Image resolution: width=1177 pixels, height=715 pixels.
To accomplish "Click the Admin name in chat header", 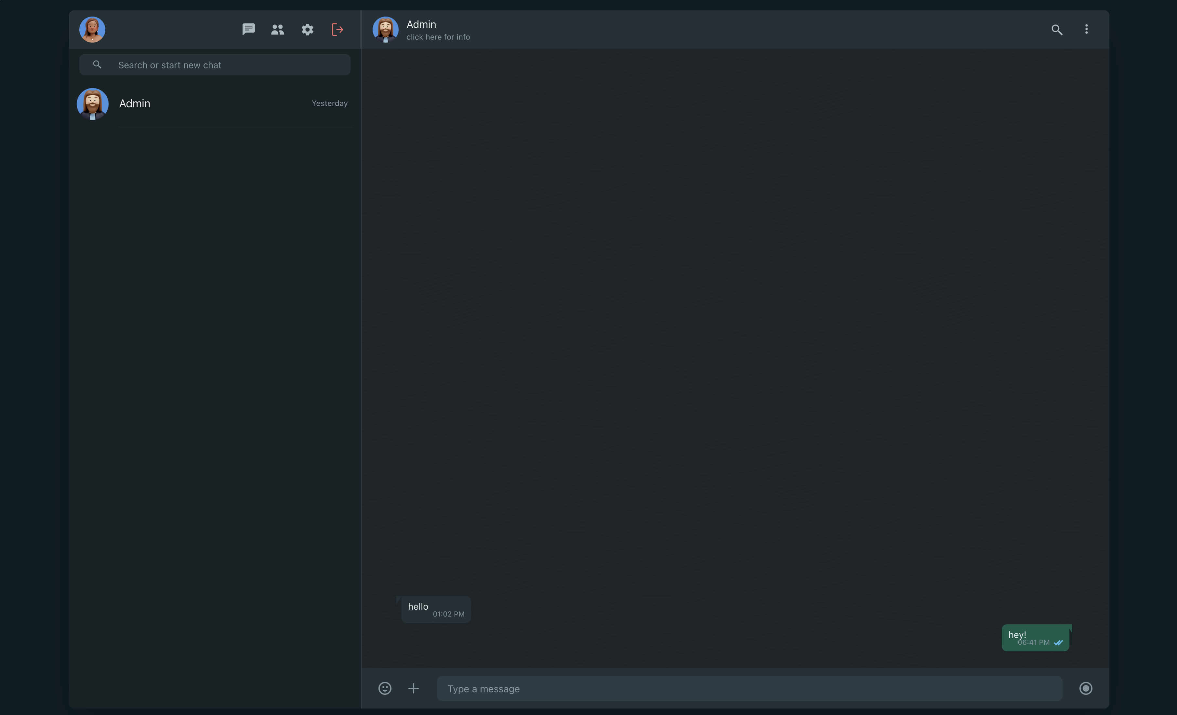I will [x=421, y=24].
